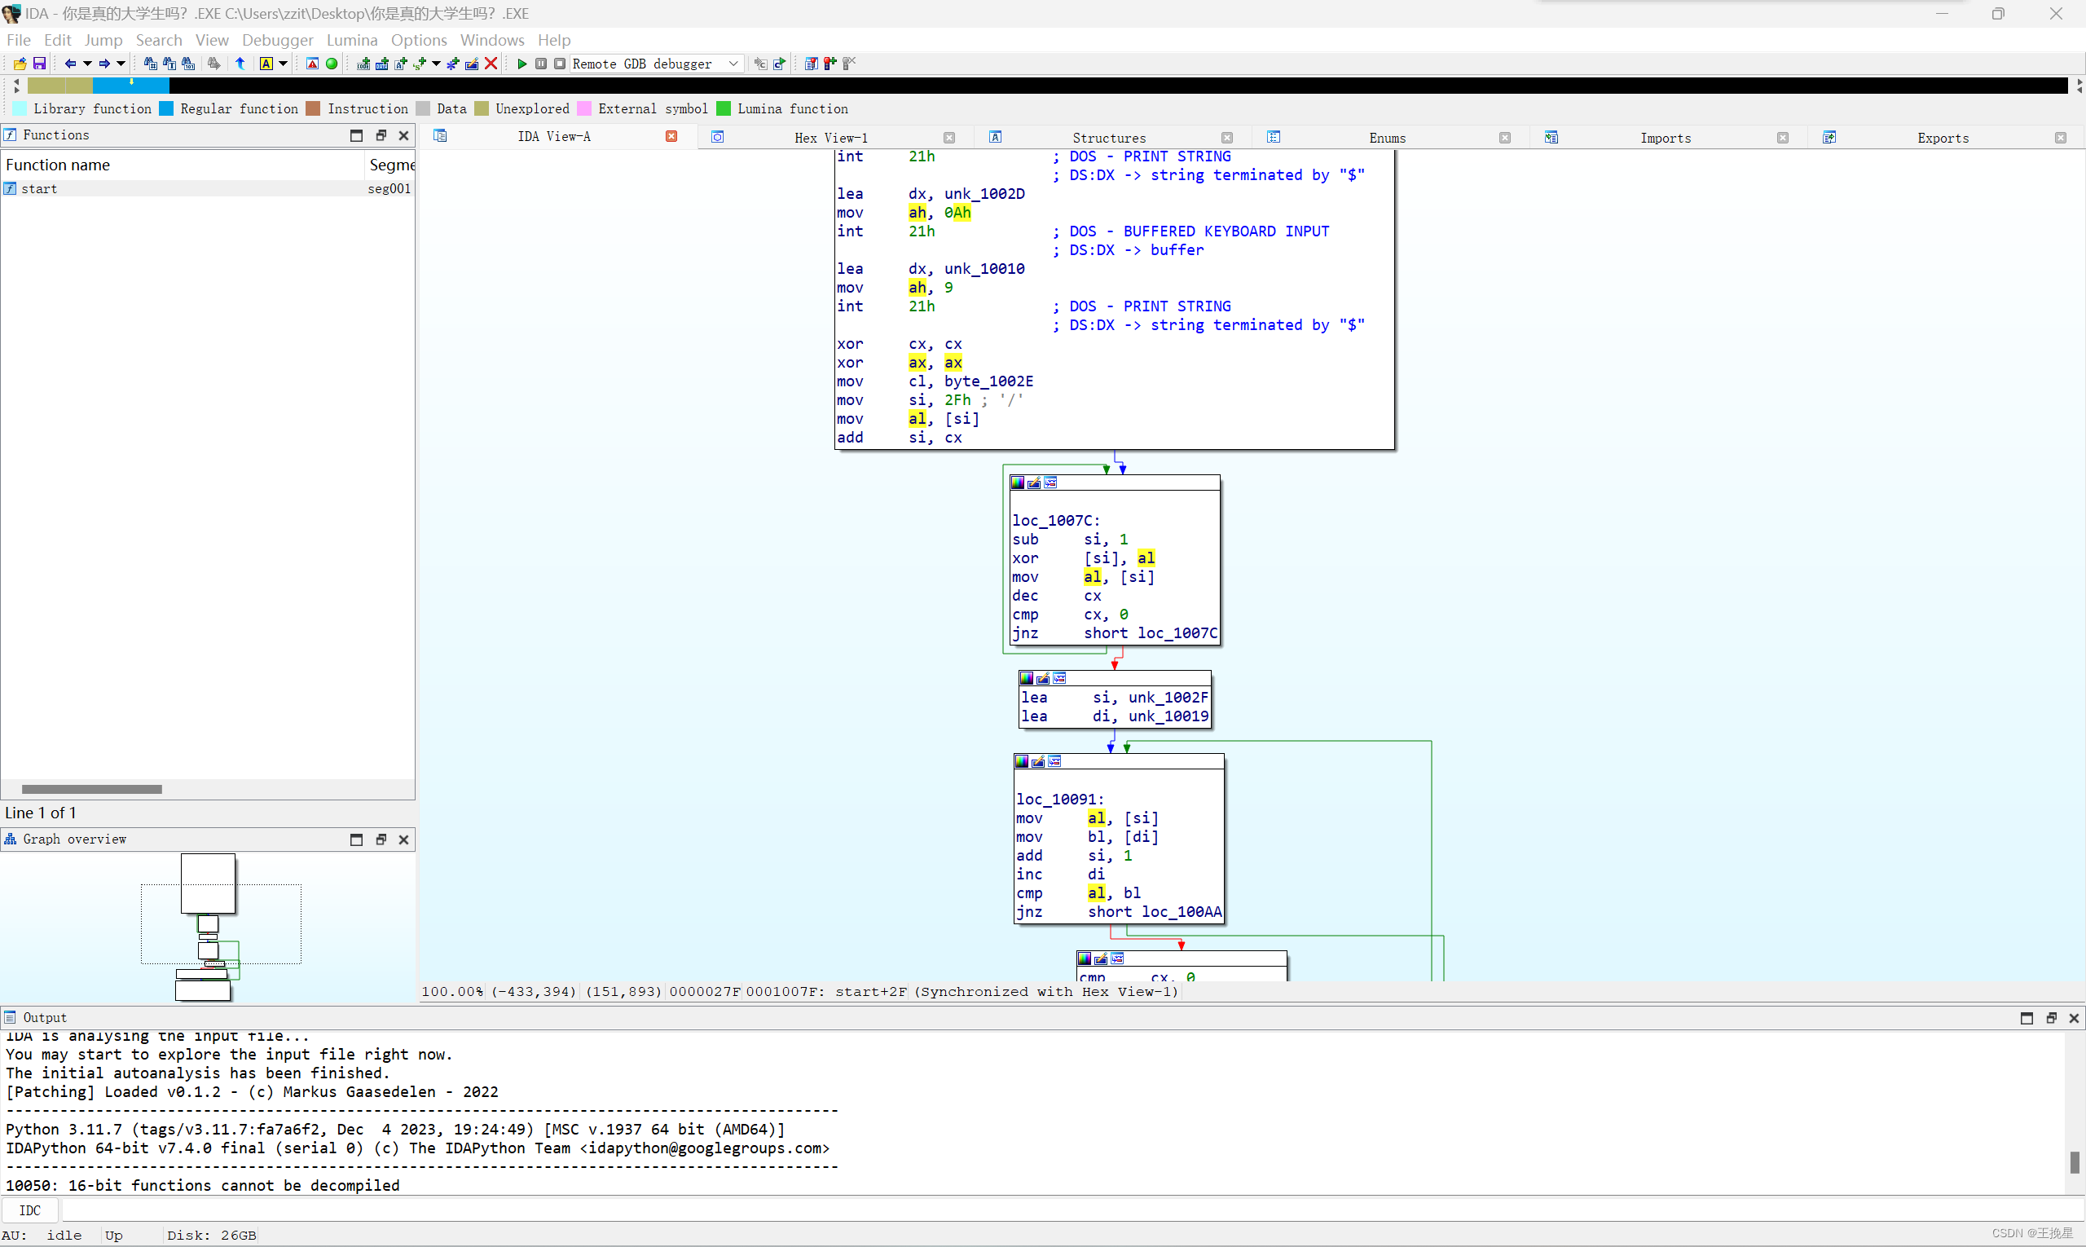Click the node color icon in loc_1007C block
Viewport: 2086px width, 1247px height.
[x=1019, y=483]
